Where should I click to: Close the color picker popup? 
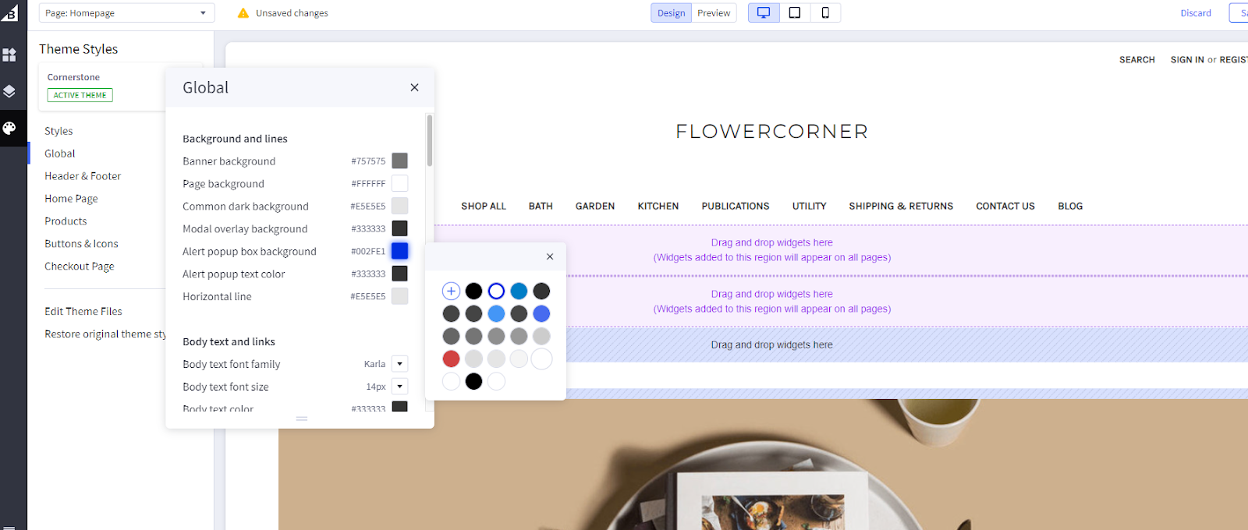click(550, 256)
